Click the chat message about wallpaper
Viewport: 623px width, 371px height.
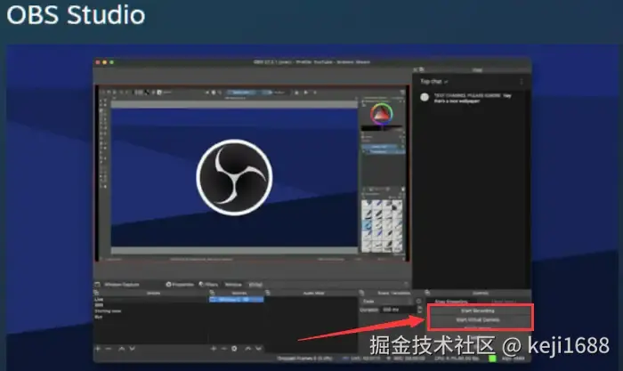click(473, 98)
